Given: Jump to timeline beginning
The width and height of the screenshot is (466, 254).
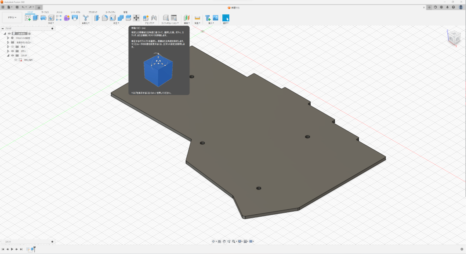Looking at the screenshot, I should (x=3, y=249).
